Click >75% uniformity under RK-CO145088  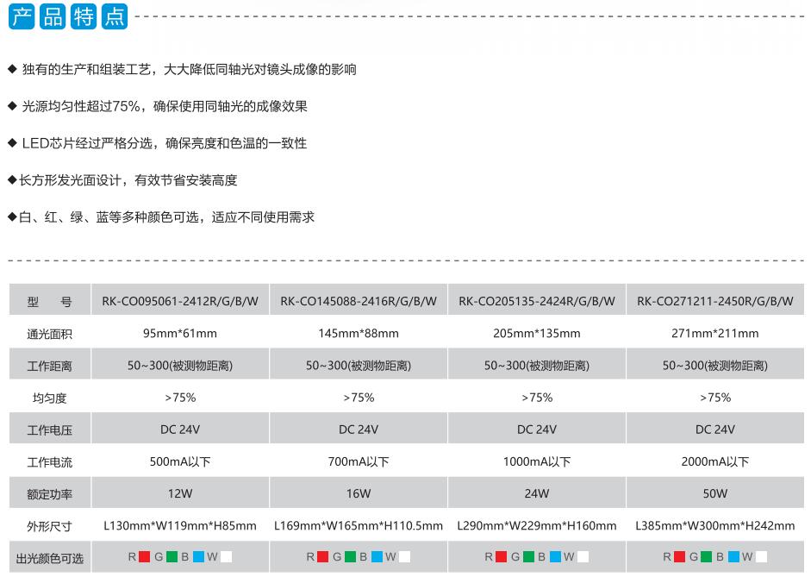pyautogui.click(x=359, y=398)
